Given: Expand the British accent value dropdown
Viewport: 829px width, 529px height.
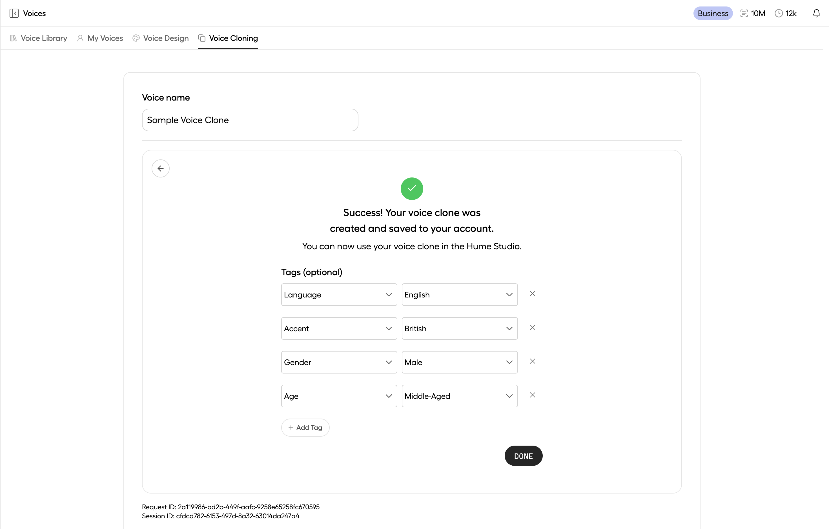Looking at the screenshot, I should click(x=459, y=328).
